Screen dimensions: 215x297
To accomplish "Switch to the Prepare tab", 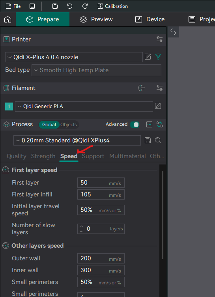I will (x=43, y=19).
